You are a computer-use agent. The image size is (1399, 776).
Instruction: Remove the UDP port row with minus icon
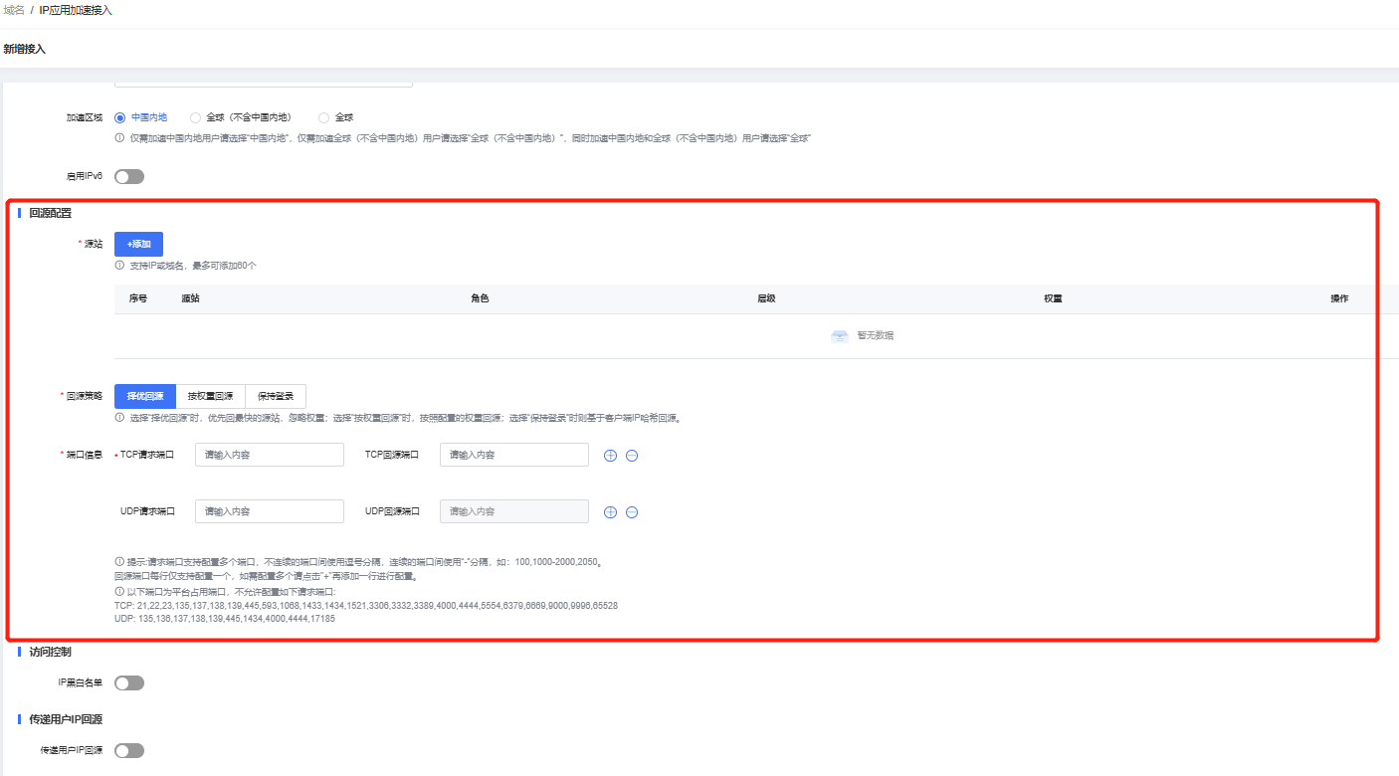(x=632, y=512)
